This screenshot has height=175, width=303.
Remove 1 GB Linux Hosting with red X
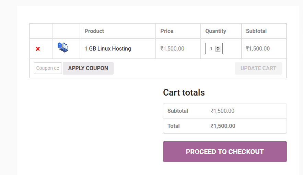38,49
